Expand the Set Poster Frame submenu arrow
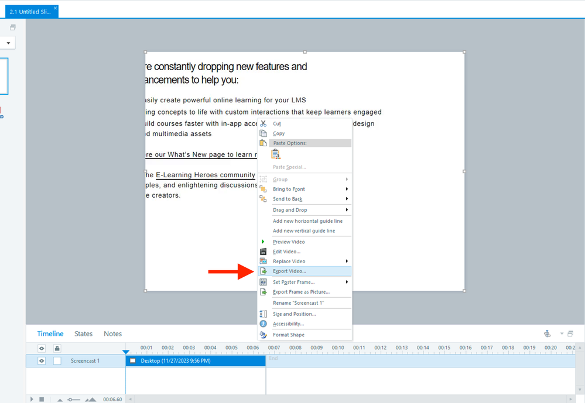 coord(347,282)
